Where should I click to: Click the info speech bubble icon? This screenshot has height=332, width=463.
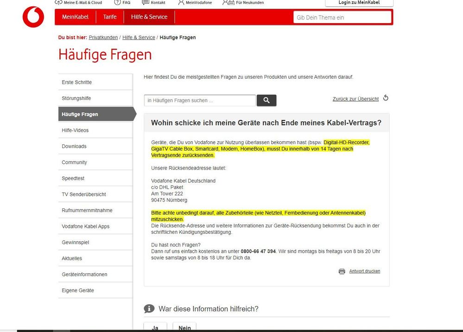tap(149, 309)
